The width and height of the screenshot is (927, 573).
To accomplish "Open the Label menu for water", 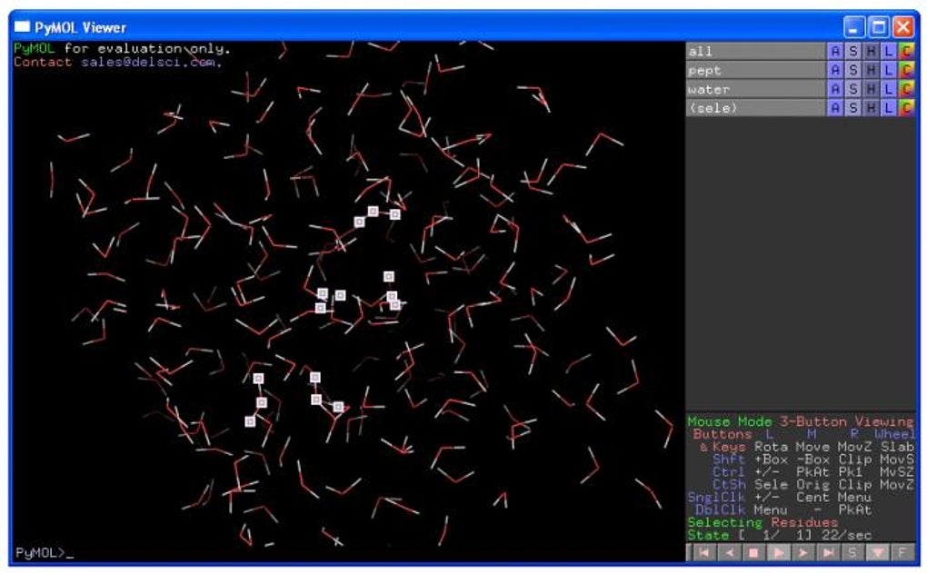I will coord(888,89).
